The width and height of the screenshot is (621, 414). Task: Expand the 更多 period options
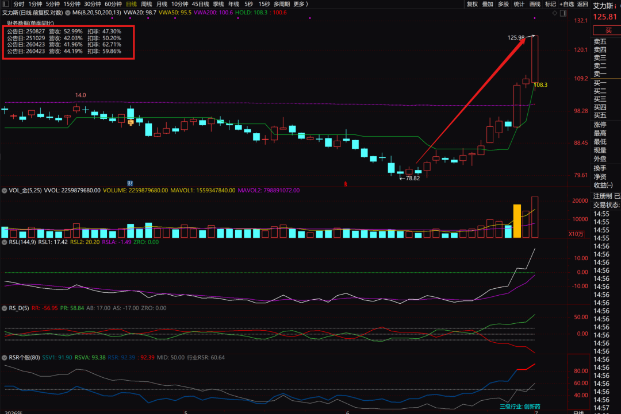(x=301, y=4)
